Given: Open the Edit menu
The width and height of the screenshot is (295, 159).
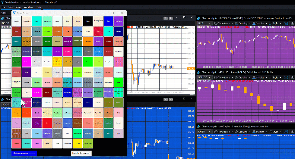Looking at the screenshot, I should coord(11,7).
